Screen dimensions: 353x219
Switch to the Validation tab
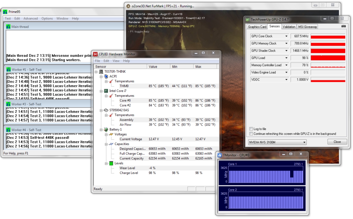click(x=289, y=27)
